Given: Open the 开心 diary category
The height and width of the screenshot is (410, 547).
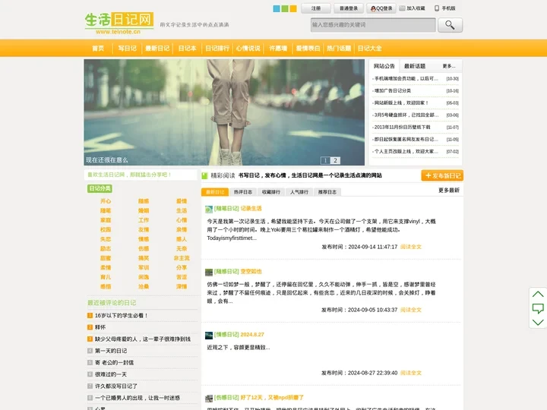Looking at the screenshot, I should pyautogui.click(x=106, y=201).
